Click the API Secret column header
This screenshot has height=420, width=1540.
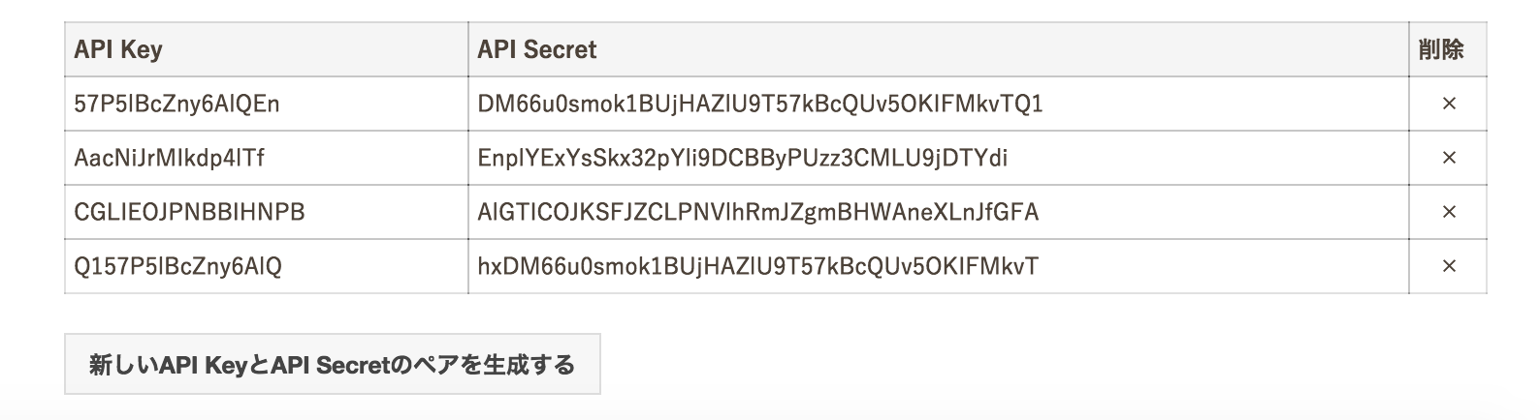click(536, 49)
